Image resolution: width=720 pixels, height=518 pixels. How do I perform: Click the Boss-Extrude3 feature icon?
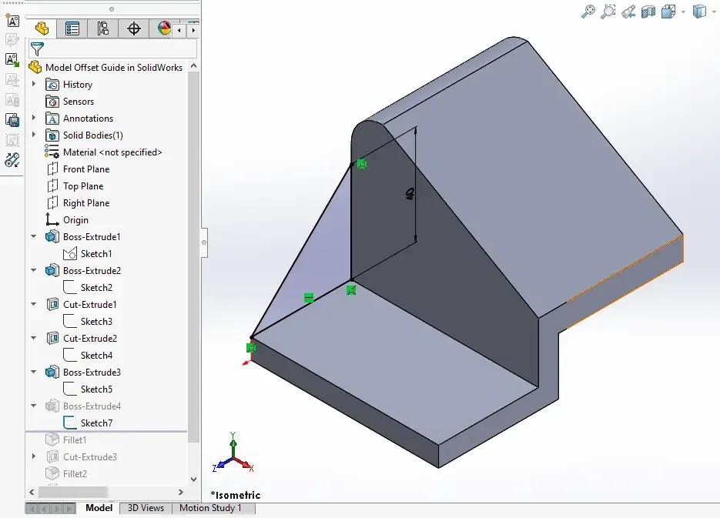tap(52, 372)
